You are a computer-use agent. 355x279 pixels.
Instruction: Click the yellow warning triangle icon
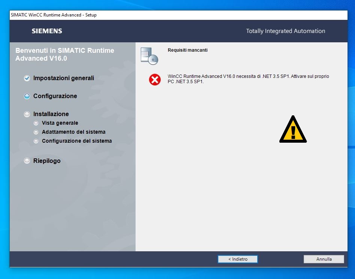[293, 129]
